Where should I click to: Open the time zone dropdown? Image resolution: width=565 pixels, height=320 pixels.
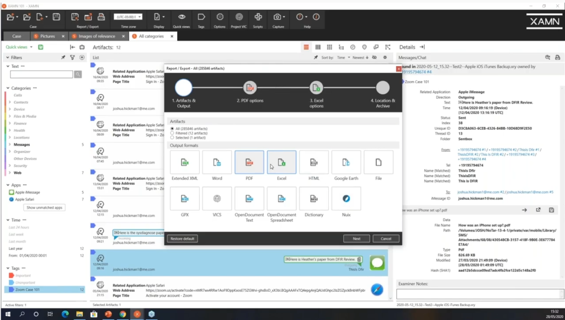128,17
